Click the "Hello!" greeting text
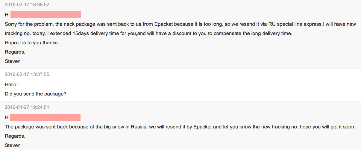 click(11, 84)
